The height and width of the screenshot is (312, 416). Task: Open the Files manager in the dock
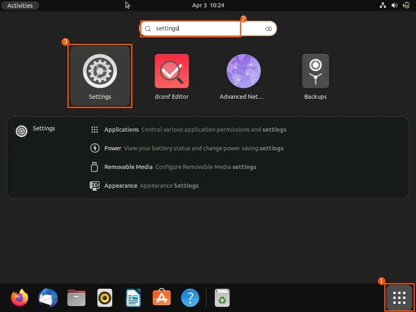coord(76,298)
